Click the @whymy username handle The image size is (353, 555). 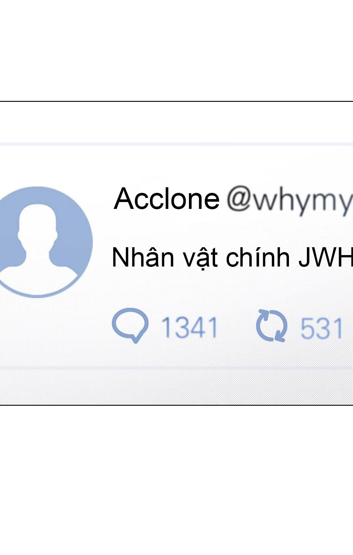tap(290, 200)
